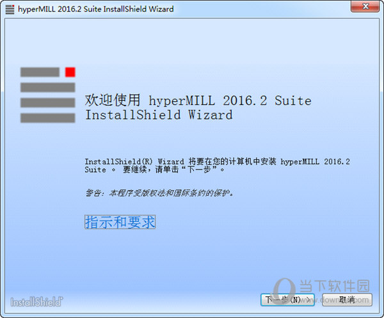Viewport: 384px width, 318px height.
Task: Click the window title 'hyperMILL 2016.2 Suite InstallShield Wizard'
Action: tap(96, 9)
